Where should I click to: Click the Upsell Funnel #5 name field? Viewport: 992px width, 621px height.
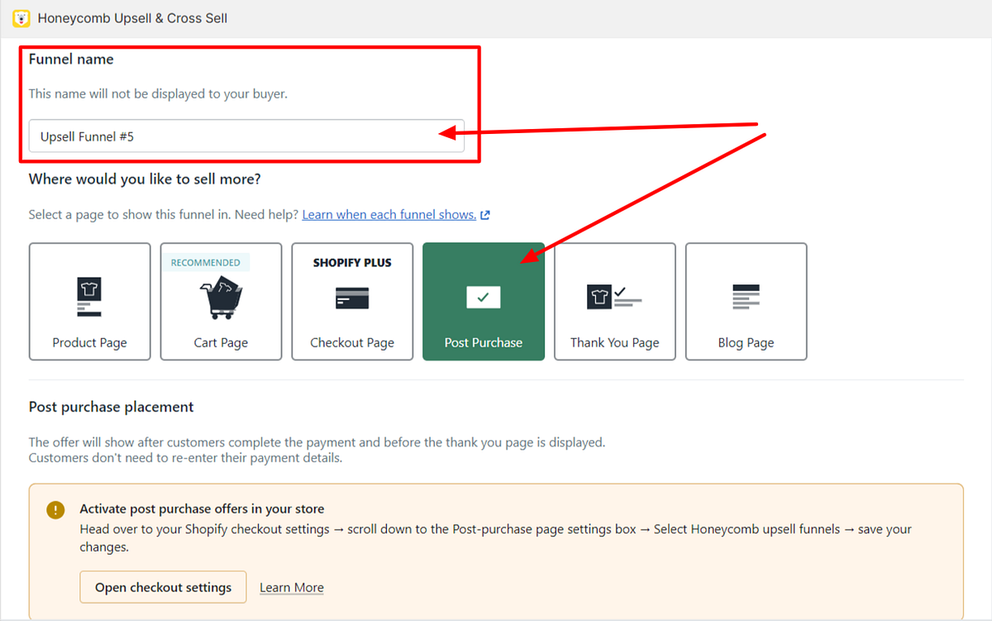[247, 136]
